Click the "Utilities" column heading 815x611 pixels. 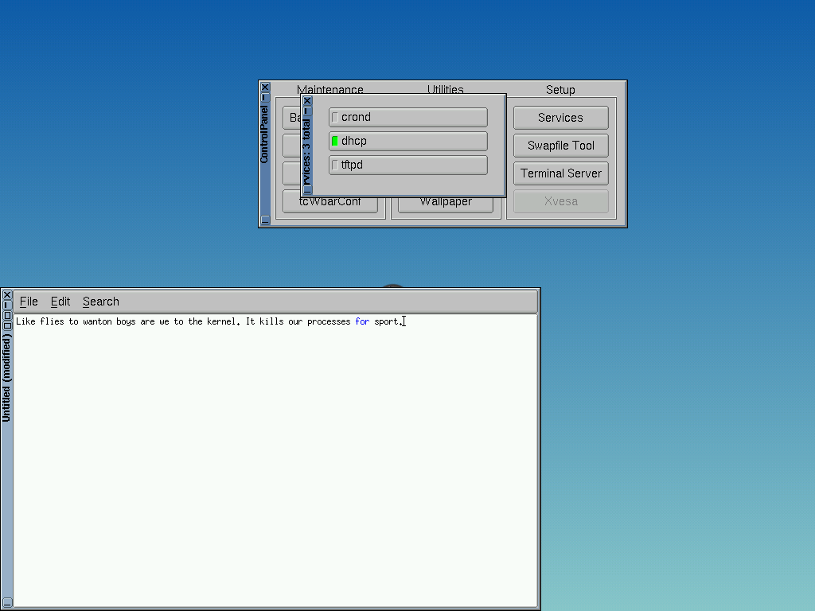pos(446,89)
